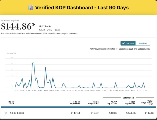
Task: Switch to the Line chart view
Action: click(128, 43)
